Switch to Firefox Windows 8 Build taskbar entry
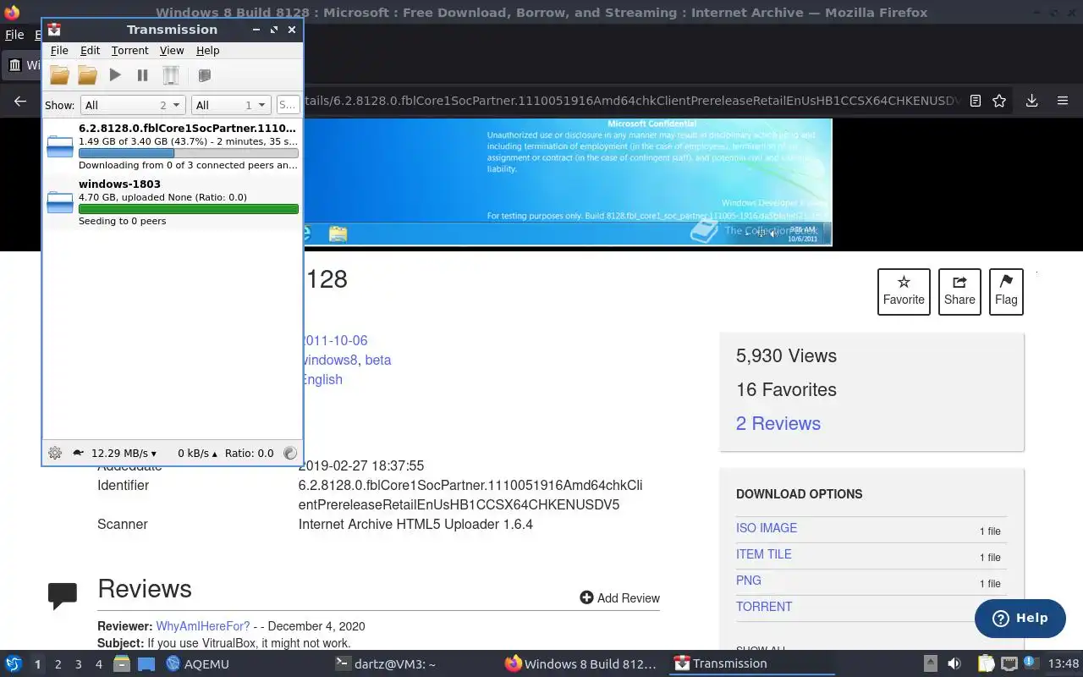Image resolution: width=1083 pixels, height=677 pixels. (580, 664)
